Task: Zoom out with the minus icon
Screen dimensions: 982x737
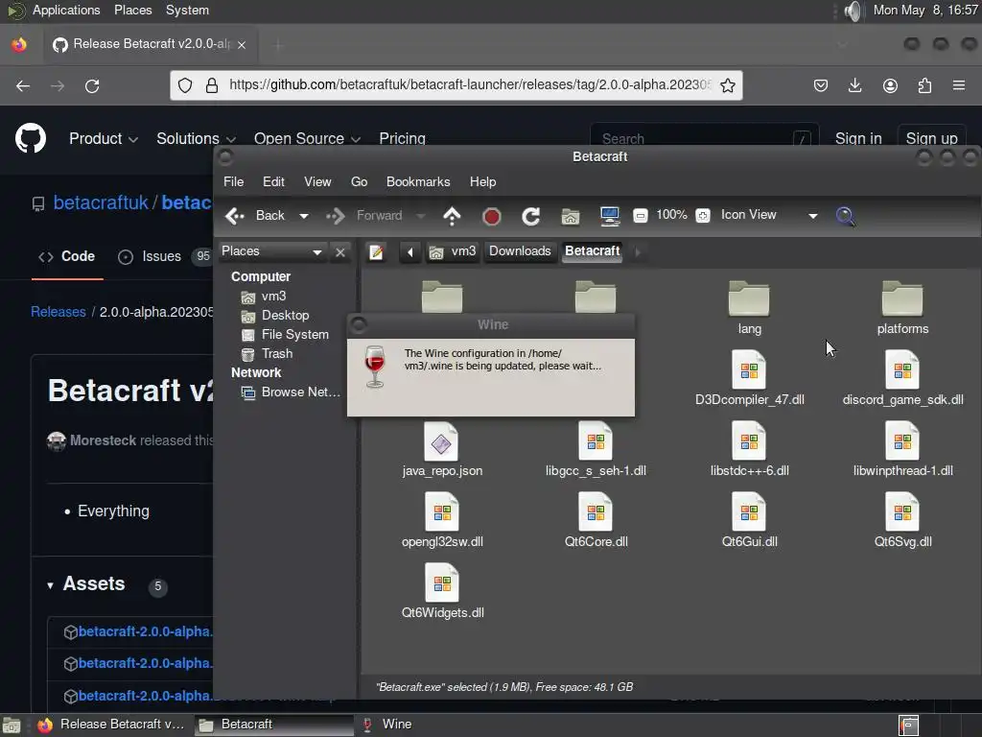Action: point(640,216)
